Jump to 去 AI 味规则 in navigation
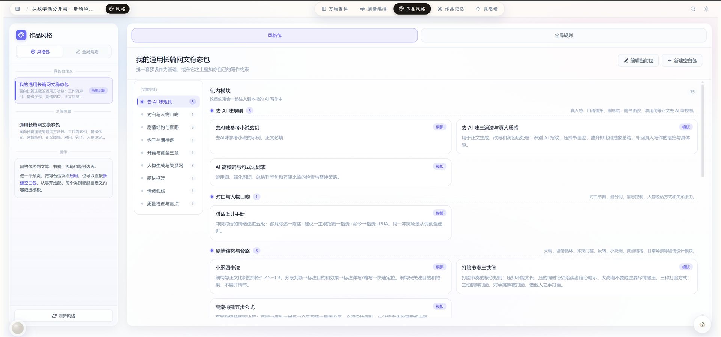Screen dimensions: 721x337 (x=168, y=102)
